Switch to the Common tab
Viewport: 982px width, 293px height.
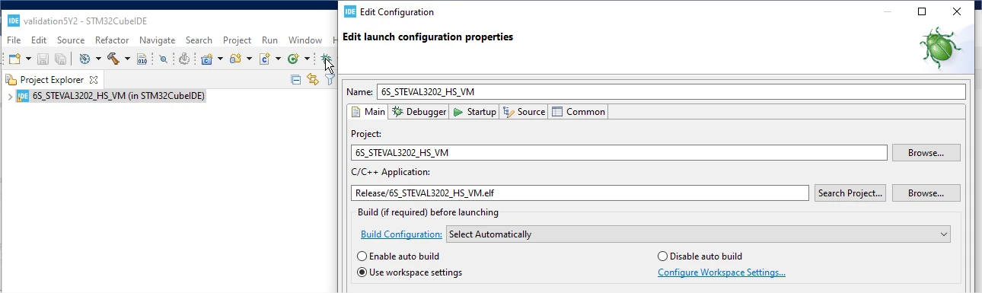click(578, 112)
